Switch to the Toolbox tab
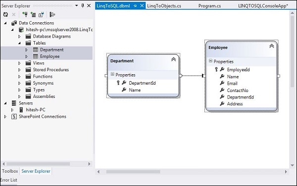 (x=10, y=171)
